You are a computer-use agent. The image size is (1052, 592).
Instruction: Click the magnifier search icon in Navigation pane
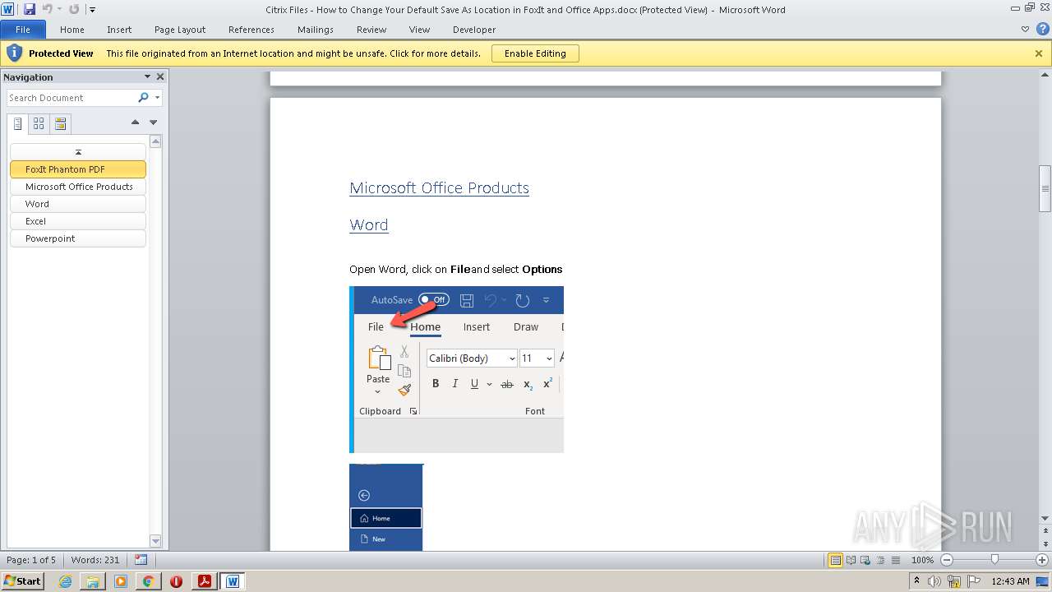(x=143, y=97)
